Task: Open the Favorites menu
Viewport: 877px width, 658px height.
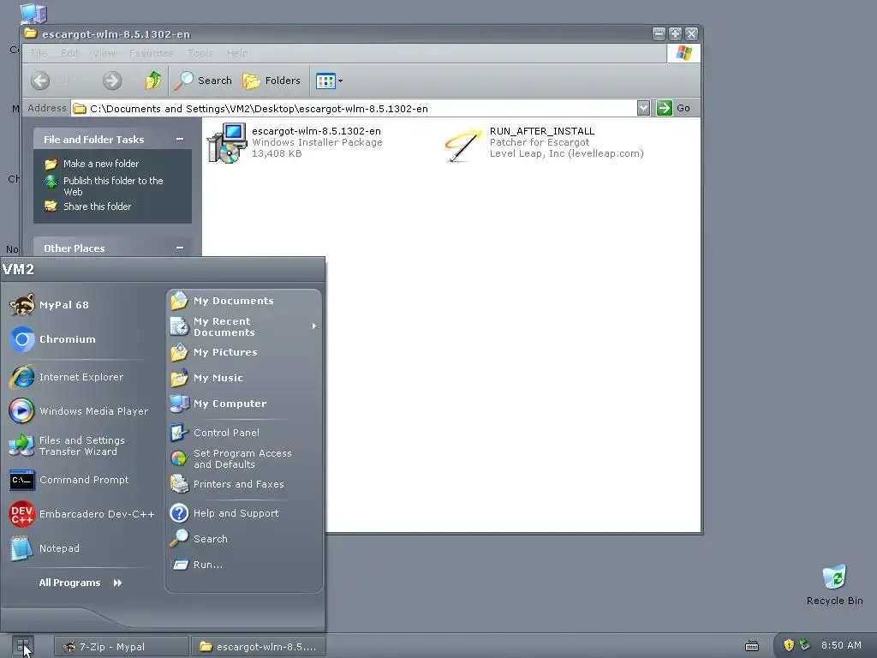Action: point(151,53)
